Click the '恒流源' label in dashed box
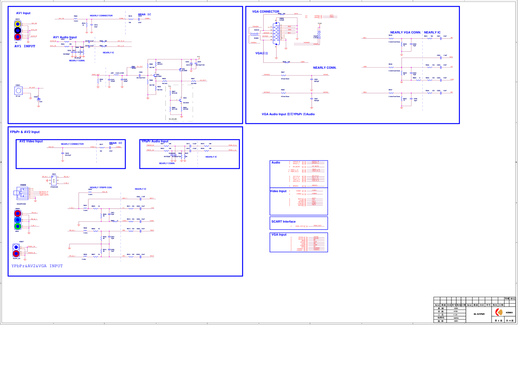 pyautogui.click(x=173, y=119)
